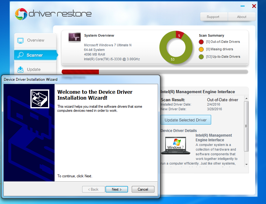Image resolution: width=266 pixels, height=204 pixels.
Task: Click the Driver Restore logo icon
Action: (21, 14)
